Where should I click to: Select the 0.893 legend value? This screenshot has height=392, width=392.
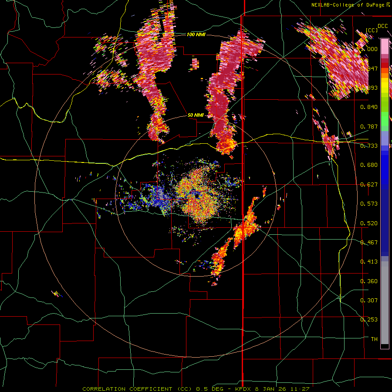[369, 88]
